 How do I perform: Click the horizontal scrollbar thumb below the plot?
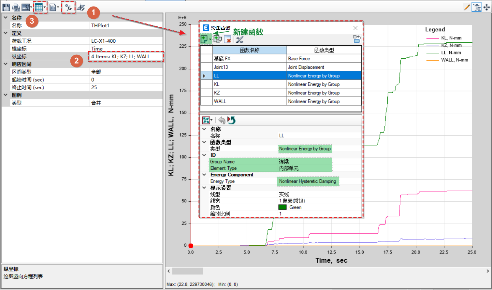click(x=188, y=271)
